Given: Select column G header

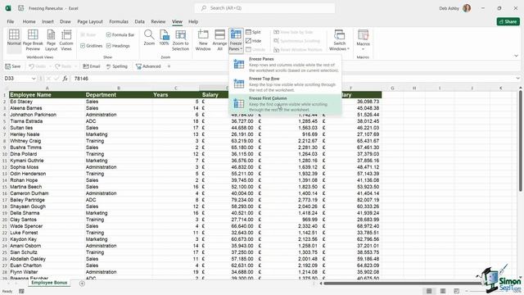Looking at the screenshot, I should tap(392, 88).
